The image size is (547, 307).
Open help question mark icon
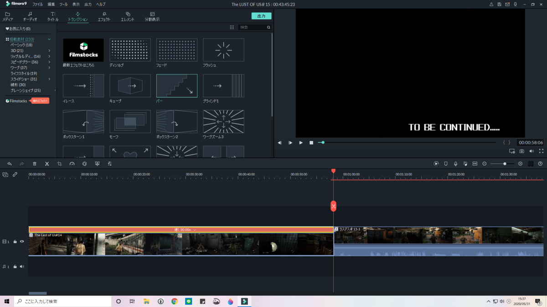point(540,164)
